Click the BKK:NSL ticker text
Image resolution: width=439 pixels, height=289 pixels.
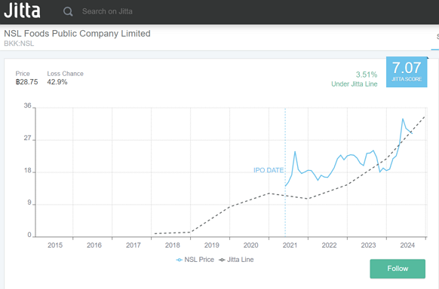[19, 44]
